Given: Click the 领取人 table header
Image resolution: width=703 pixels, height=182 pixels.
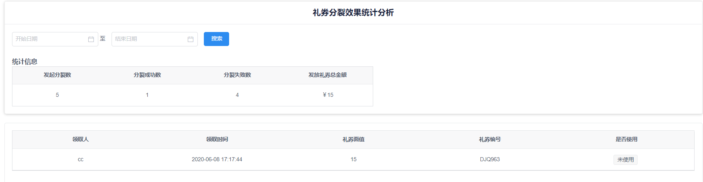Looking at the screenshot, I should click(x=81, y=140).
